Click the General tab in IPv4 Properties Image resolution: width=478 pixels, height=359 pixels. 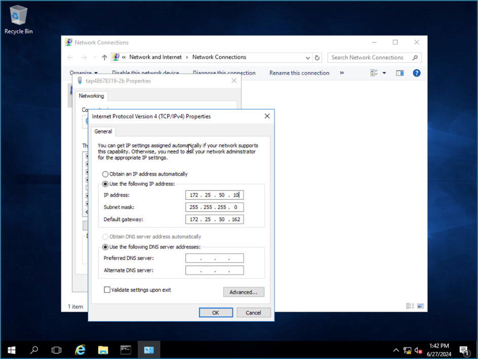(x=103, y=131)
